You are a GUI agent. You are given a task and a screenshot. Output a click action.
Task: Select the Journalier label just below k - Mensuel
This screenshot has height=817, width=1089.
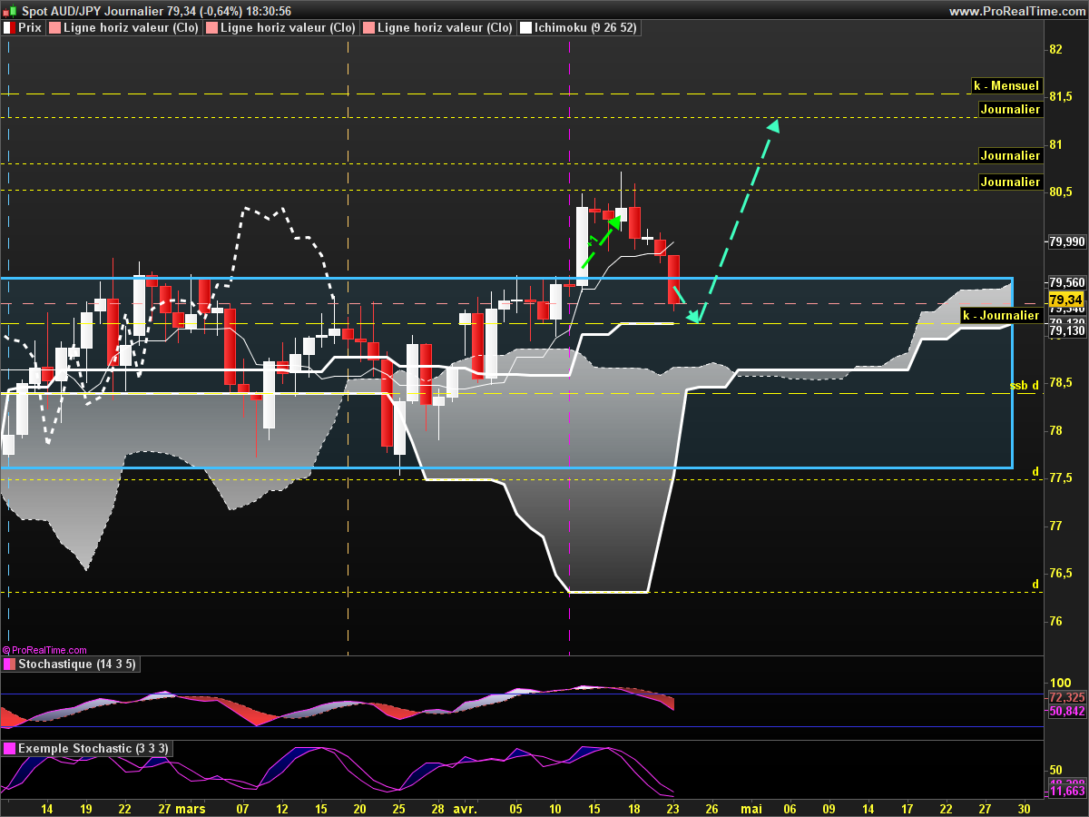pyautogui.click(x=1010, y=109)
